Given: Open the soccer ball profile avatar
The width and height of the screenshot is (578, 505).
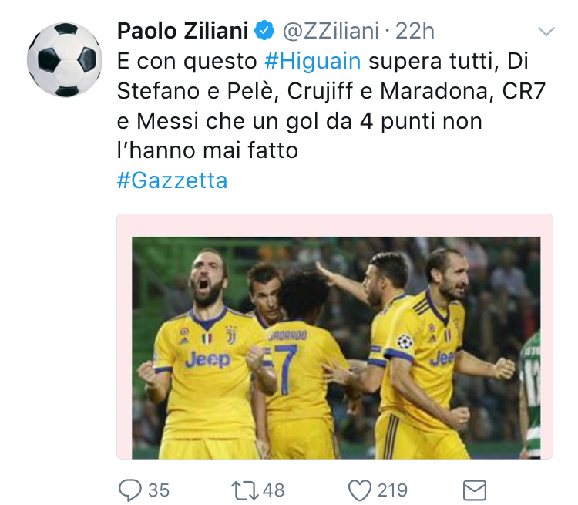Looking at the screenshot, I should point(64,59).
